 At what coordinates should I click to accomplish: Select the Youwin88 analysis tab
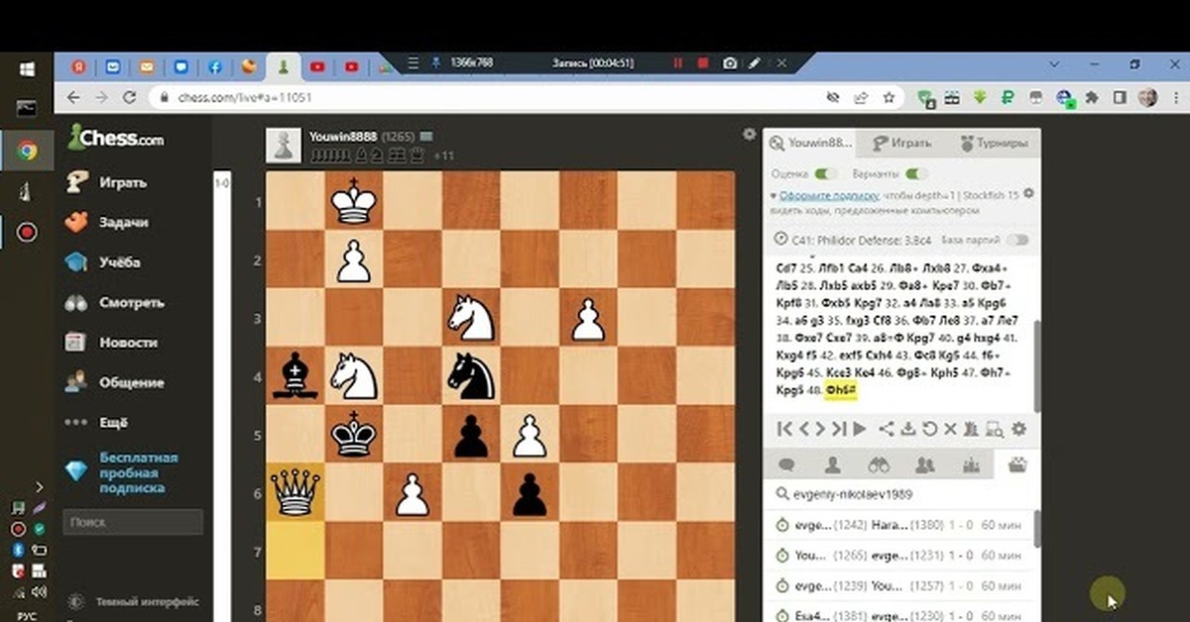(x=810, y=144)
